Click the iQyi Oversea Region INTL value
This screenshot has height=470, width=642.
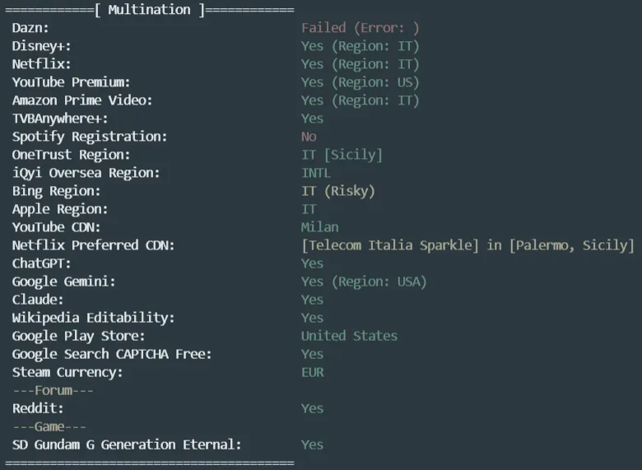(315, 173)
